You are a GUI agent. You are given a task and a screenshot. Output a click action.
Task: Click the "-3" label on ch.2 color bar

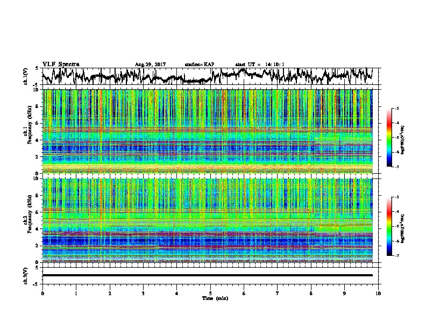click(x=397, y=197)
